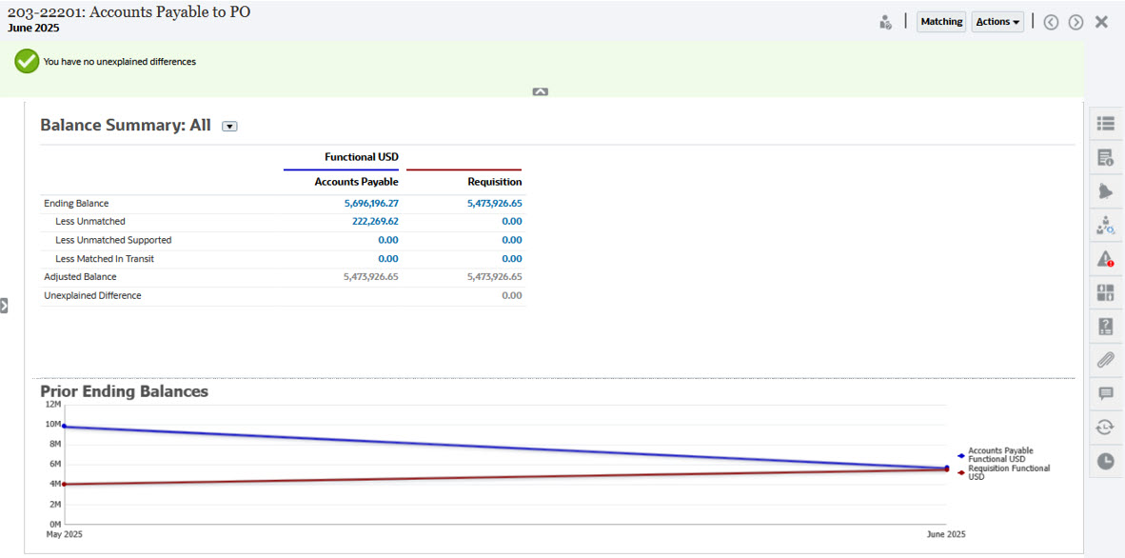Open Accounts Payable Less Unmatched 222,269.62
Image resolution: width=1125 pixels, height=558 pixels.
pos(375,221)
